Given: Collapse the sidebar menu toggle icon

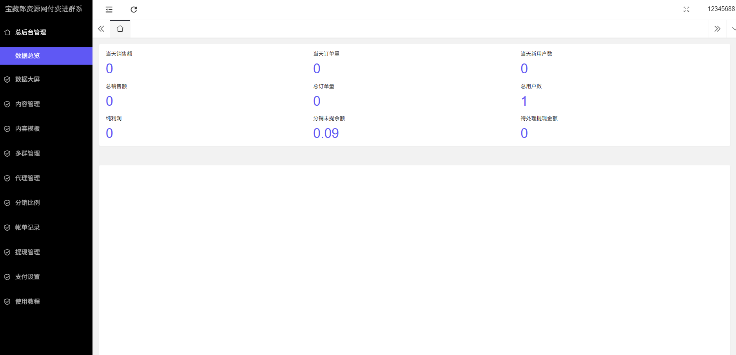Looking at the screenshot, I should tap(109, 9).
